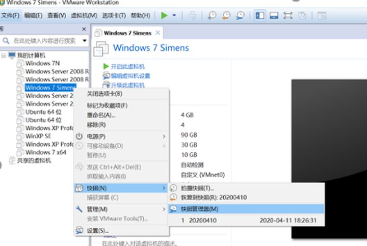Collapse the 我的计算机 tree node
The image size is (367, 246).
click(x=4, y=56)
